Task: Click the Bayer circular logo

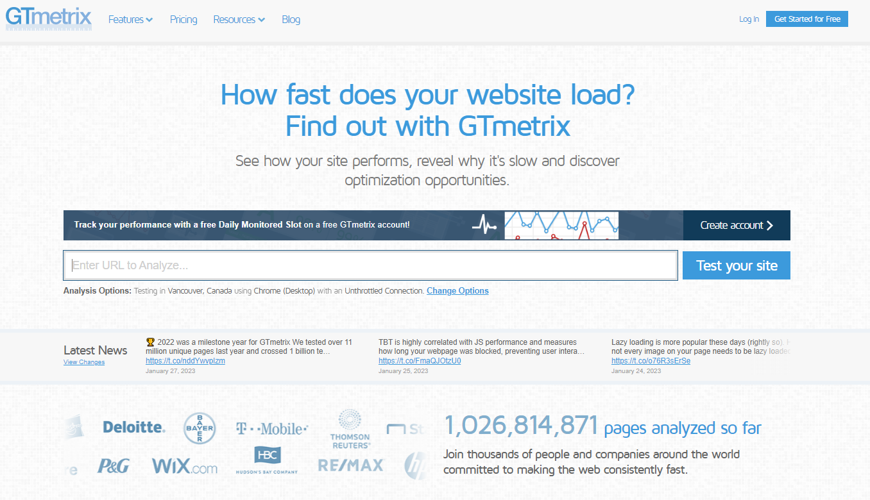Action: [x=200, y=428]
